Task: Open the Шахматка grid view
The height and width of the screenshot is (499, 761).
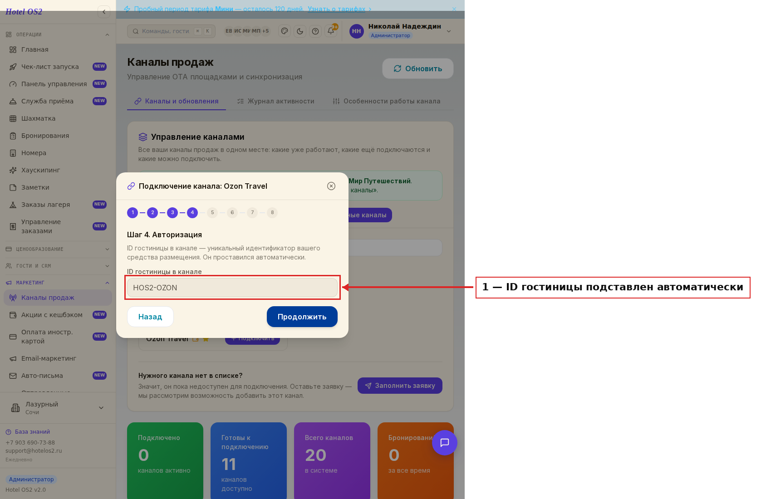Action: point(58,118)
